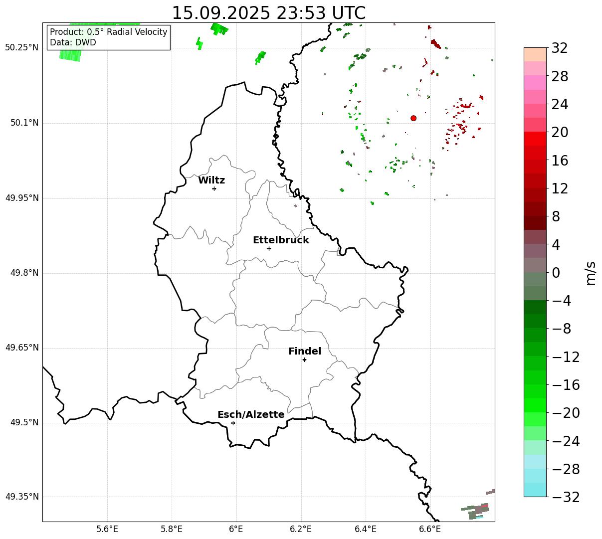Click the Wiltz station cross marker
602x539 pixels.
pos(214,188)
